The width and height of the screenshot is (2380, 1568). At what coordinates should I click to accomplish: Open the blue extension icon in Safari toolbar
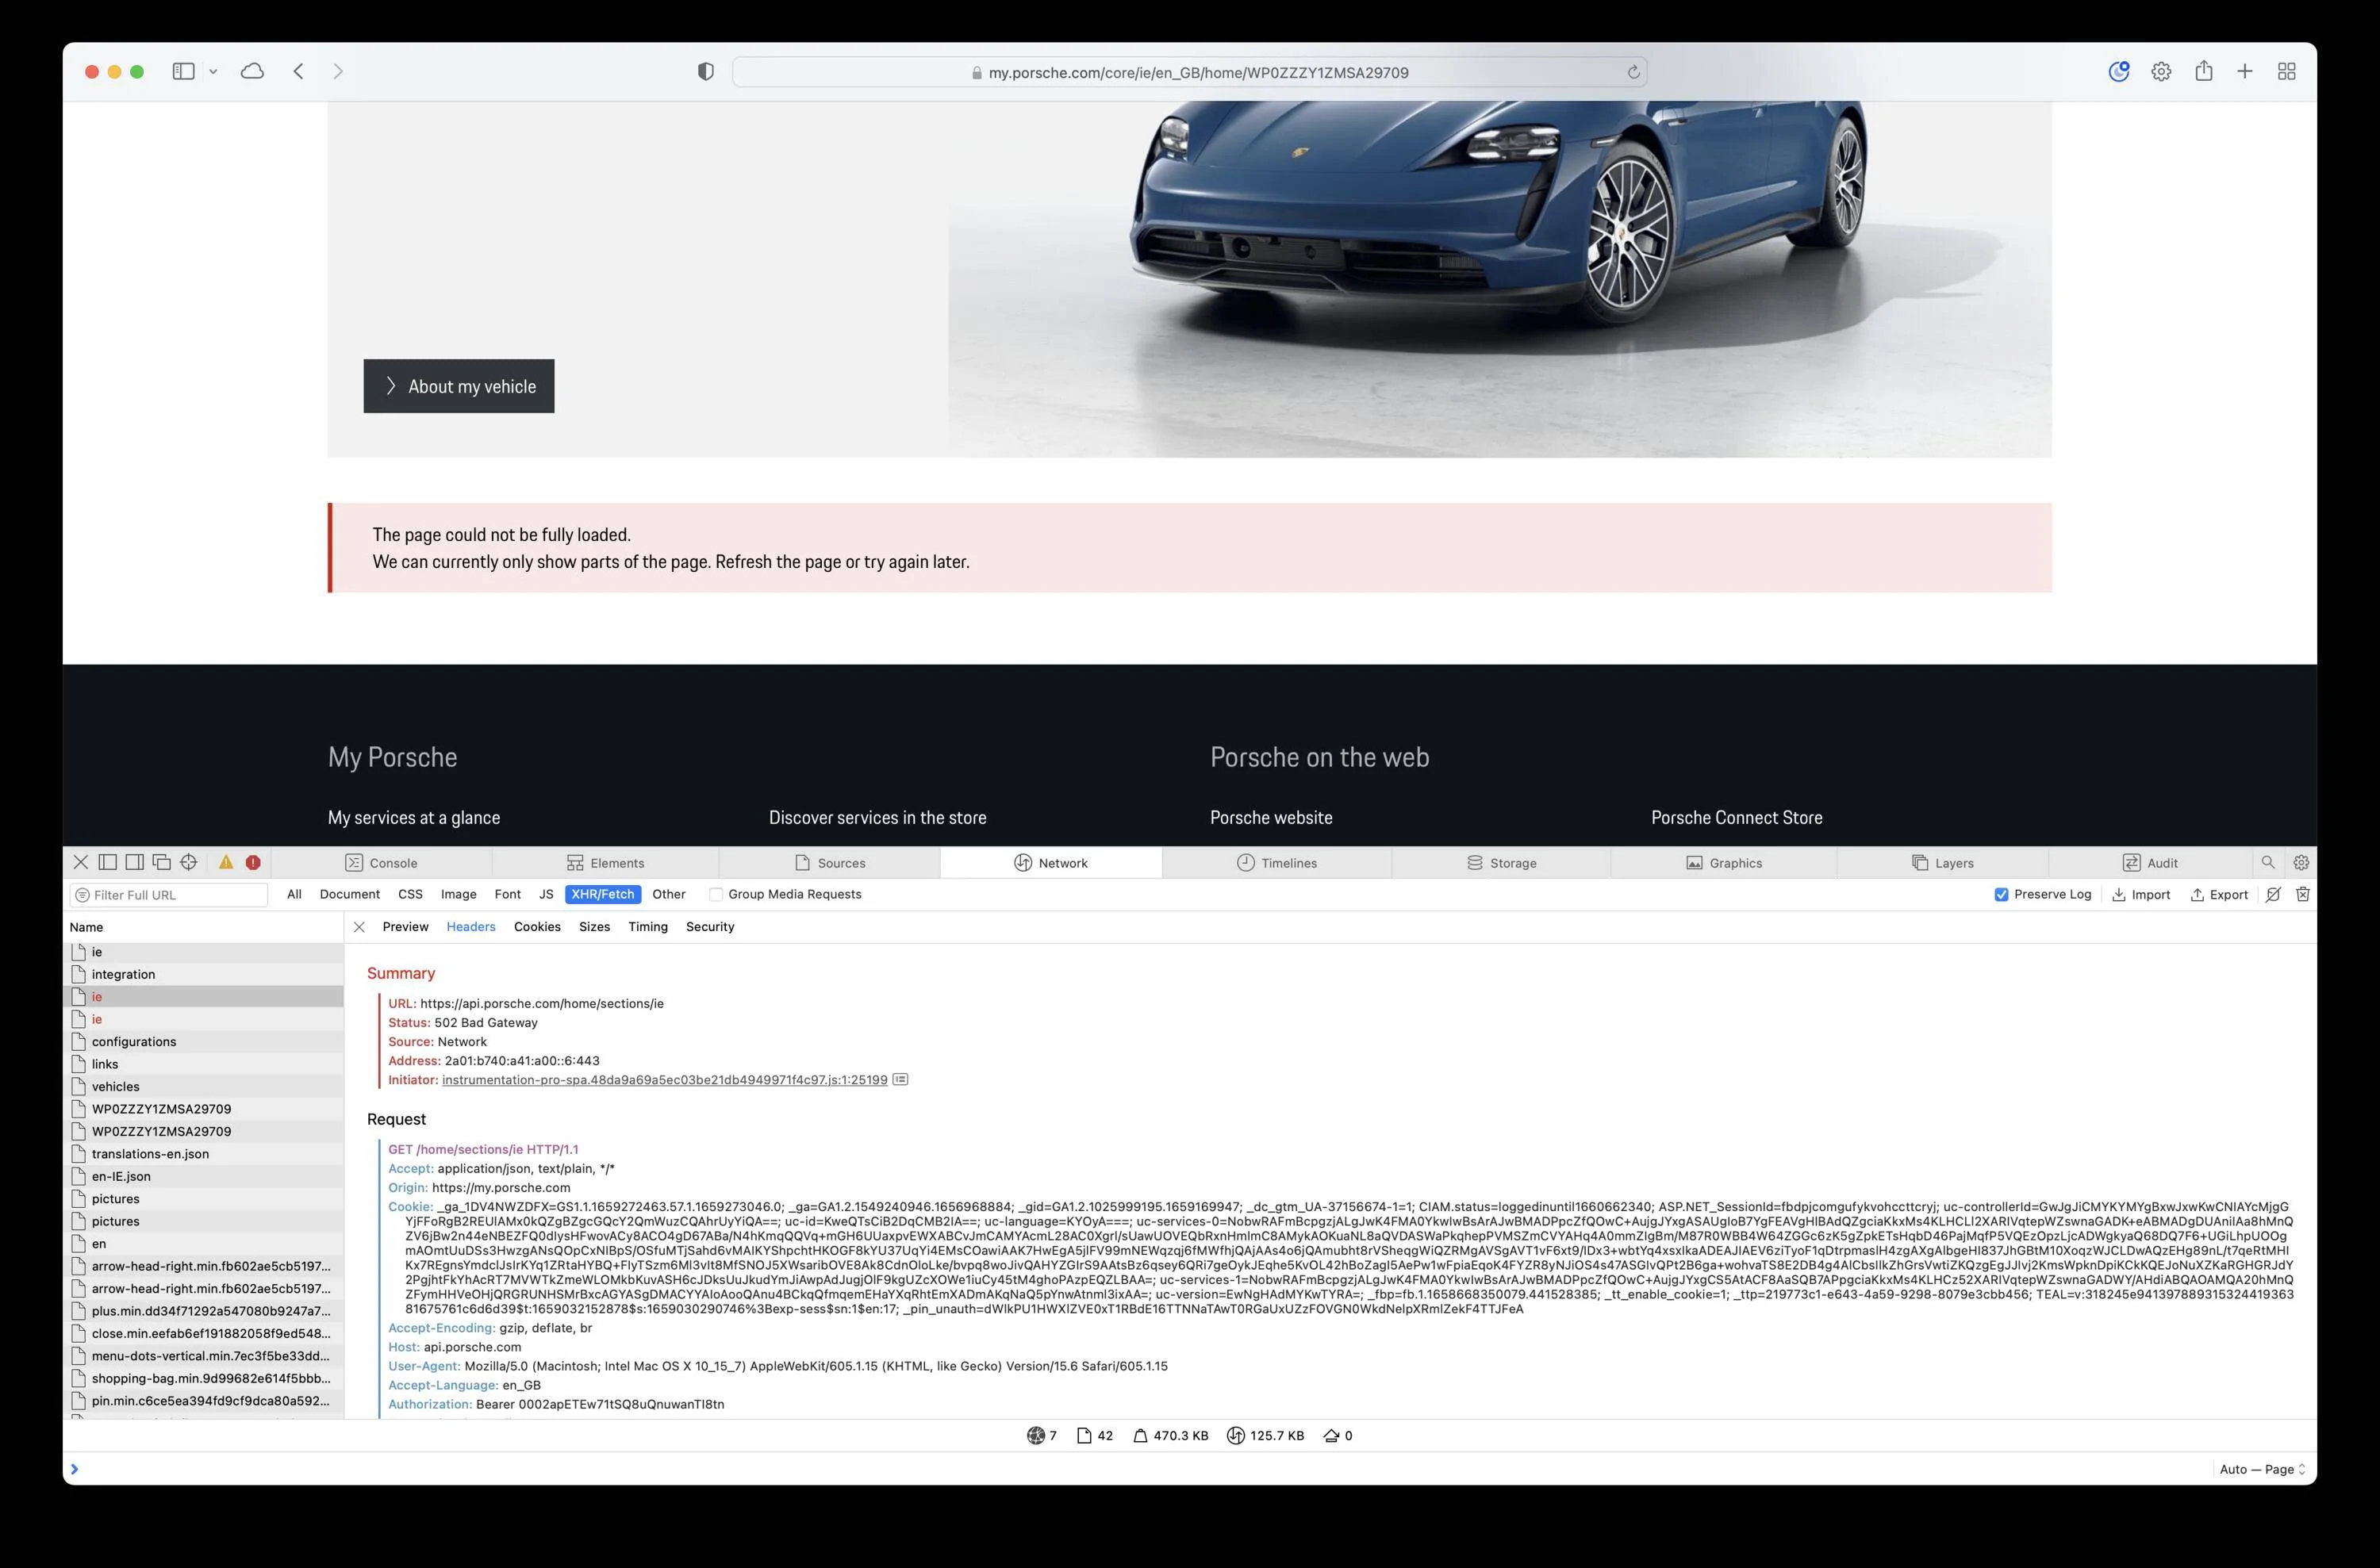2119,71
